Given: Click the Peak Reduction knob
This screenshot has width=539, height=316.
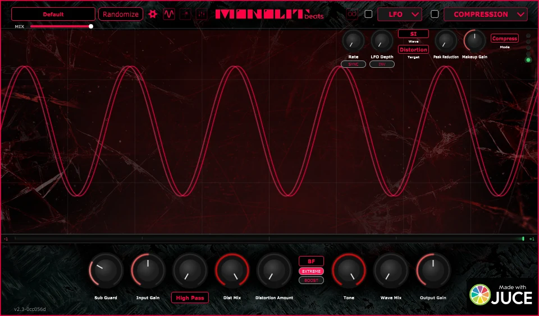Looking at the screenshot, I should coord(446,41).
